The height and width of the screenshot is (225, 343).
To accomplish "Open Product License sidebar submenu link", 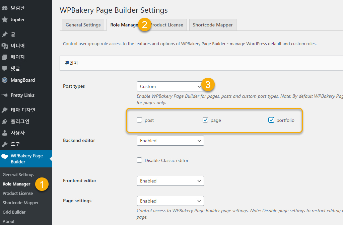I will [x=18, y=193].
